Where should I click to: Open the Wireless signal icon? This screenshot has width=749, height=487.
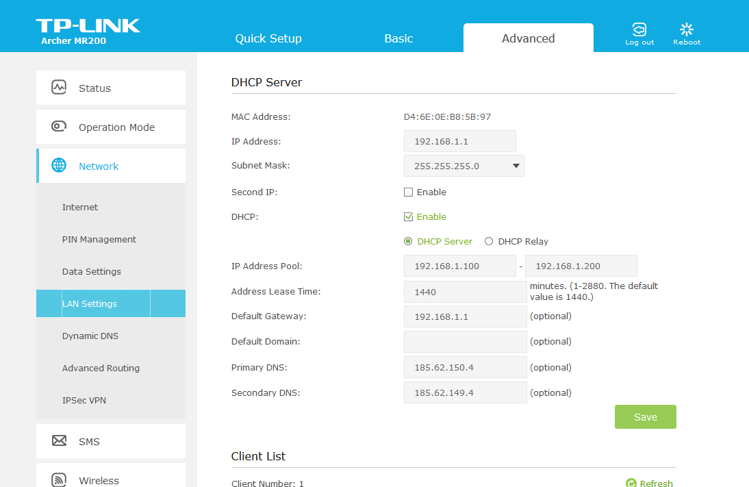point(59,479)
